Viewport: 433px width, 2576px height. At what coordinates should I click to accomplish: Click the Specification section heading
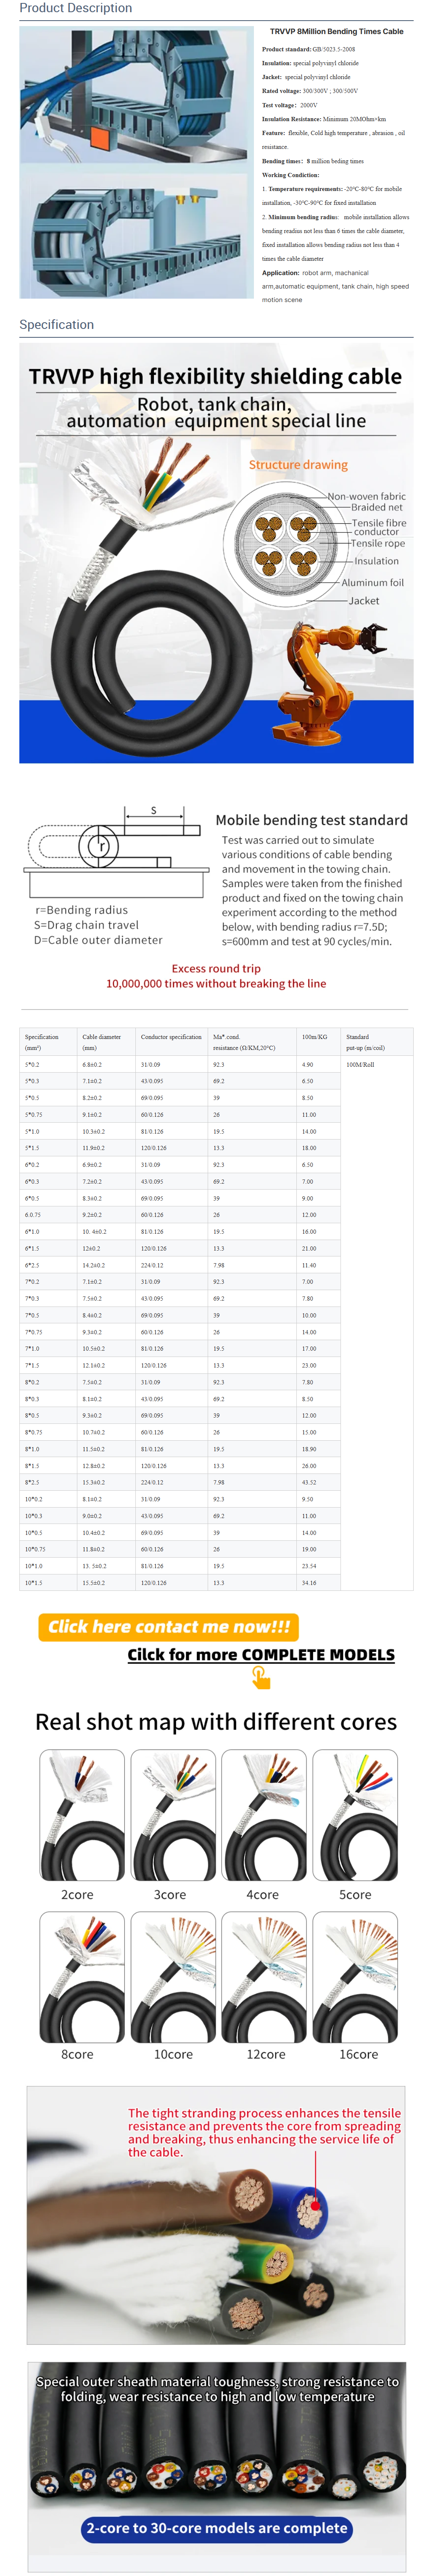coord(57,324)
